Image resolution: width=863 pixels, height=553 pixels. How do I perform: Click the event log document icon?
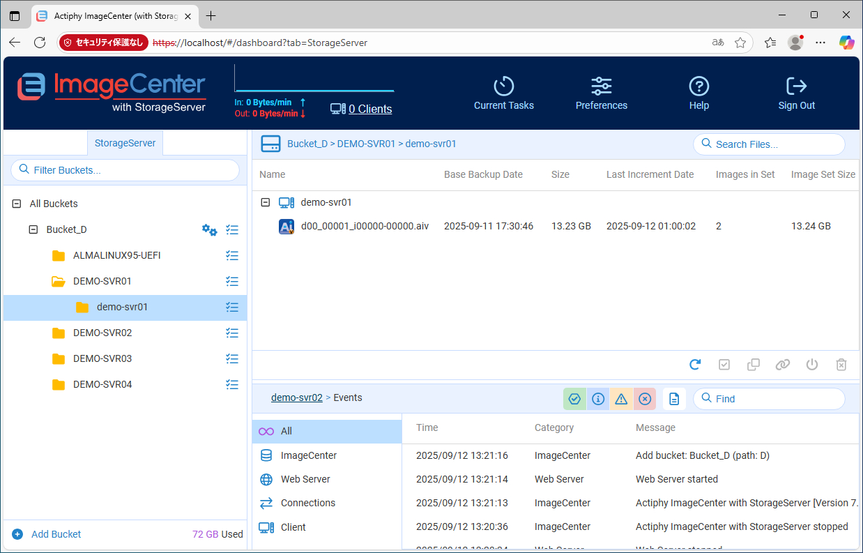(674, 399)
